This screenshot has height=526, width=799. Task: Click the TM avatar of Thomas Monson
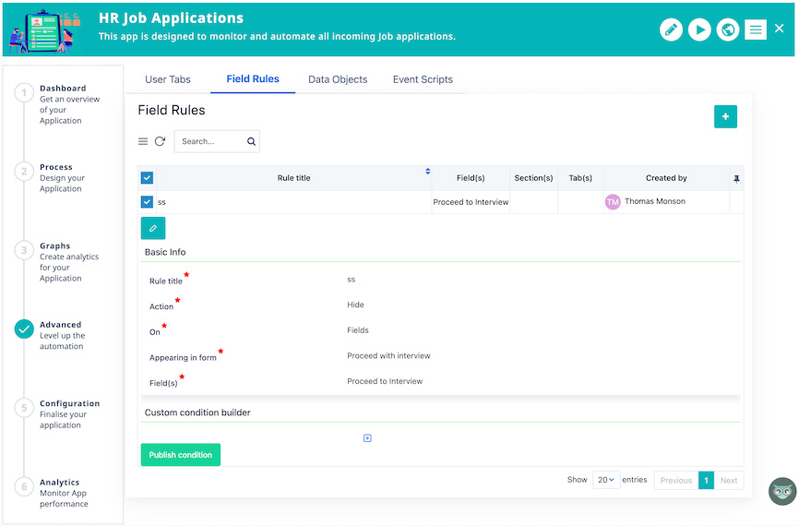coord(613,202)
